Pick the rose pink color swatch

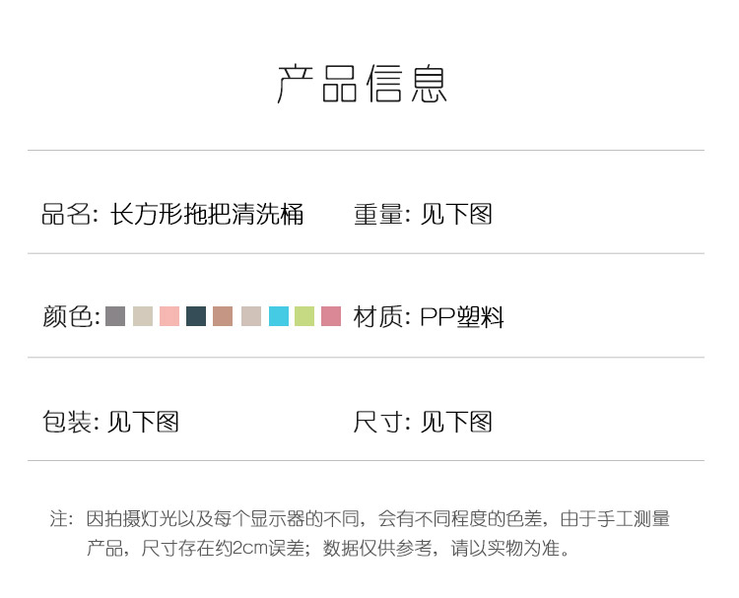[331, 316]
